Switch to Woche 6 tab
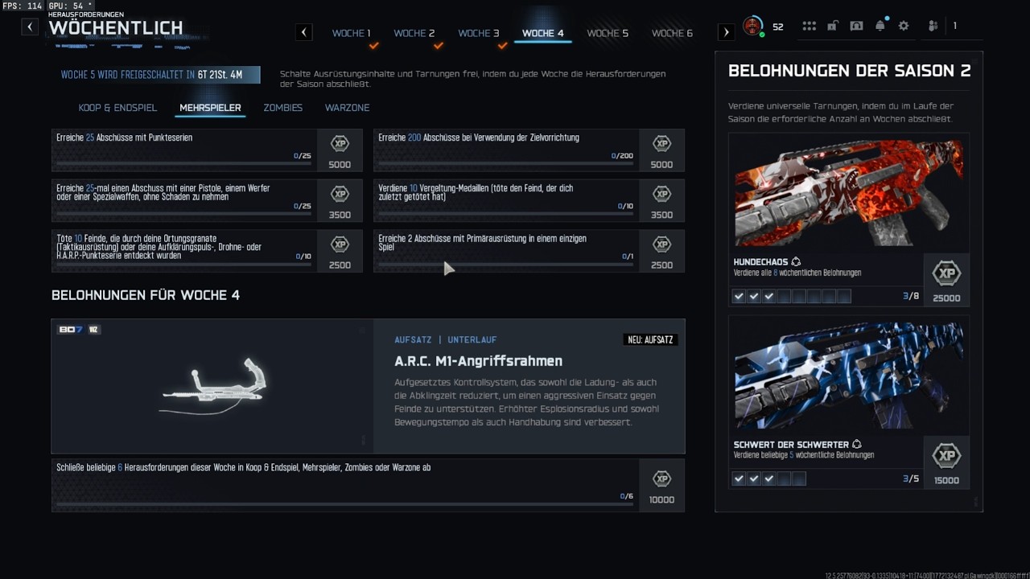Viewport: 1030px width, 579px height. coord(672,33)
